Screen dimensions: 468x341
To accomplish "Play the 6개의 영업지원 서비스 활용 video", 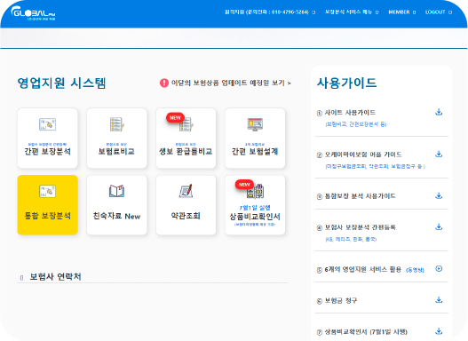I will tap(439, 268).
